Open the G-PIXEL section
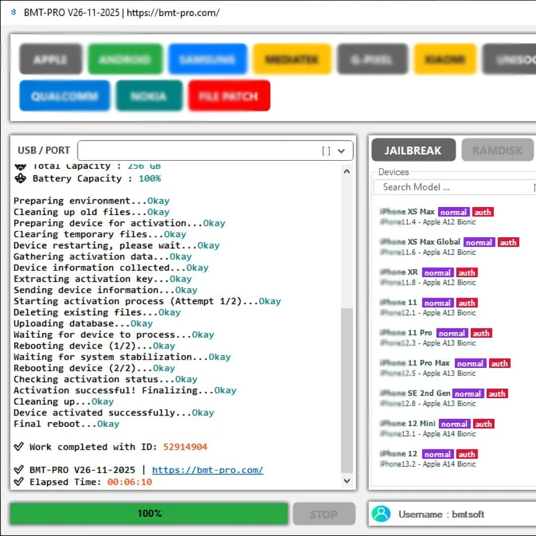Screen dimensions: 536x536 [373, 59]
